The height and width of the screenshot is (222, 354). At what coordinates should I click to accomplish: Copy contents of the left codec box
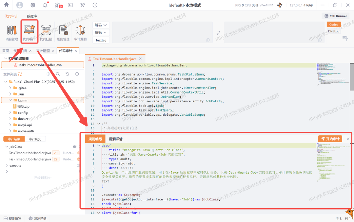pyautogui.click(x=208, y=40)
